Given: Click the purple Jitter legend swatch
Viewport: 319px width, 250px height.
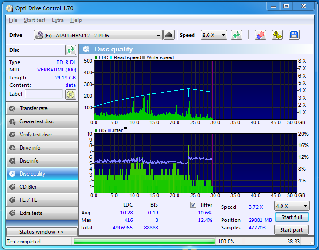Looking at the screenshot, I should (x=109, y=130).
